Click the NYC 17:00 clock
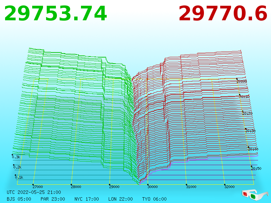Screen dimensions: 271x203 tap(87, 199)
